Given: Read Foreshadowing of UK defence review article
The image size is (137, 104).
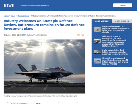Looking at the screenshot, I should coord(116,29).
